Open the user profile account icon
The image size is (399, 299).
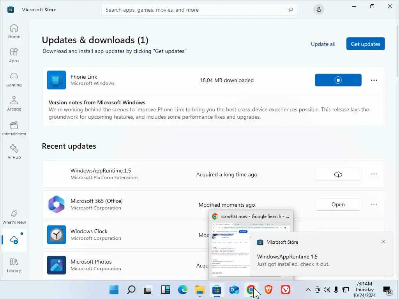tap(319, 10)
